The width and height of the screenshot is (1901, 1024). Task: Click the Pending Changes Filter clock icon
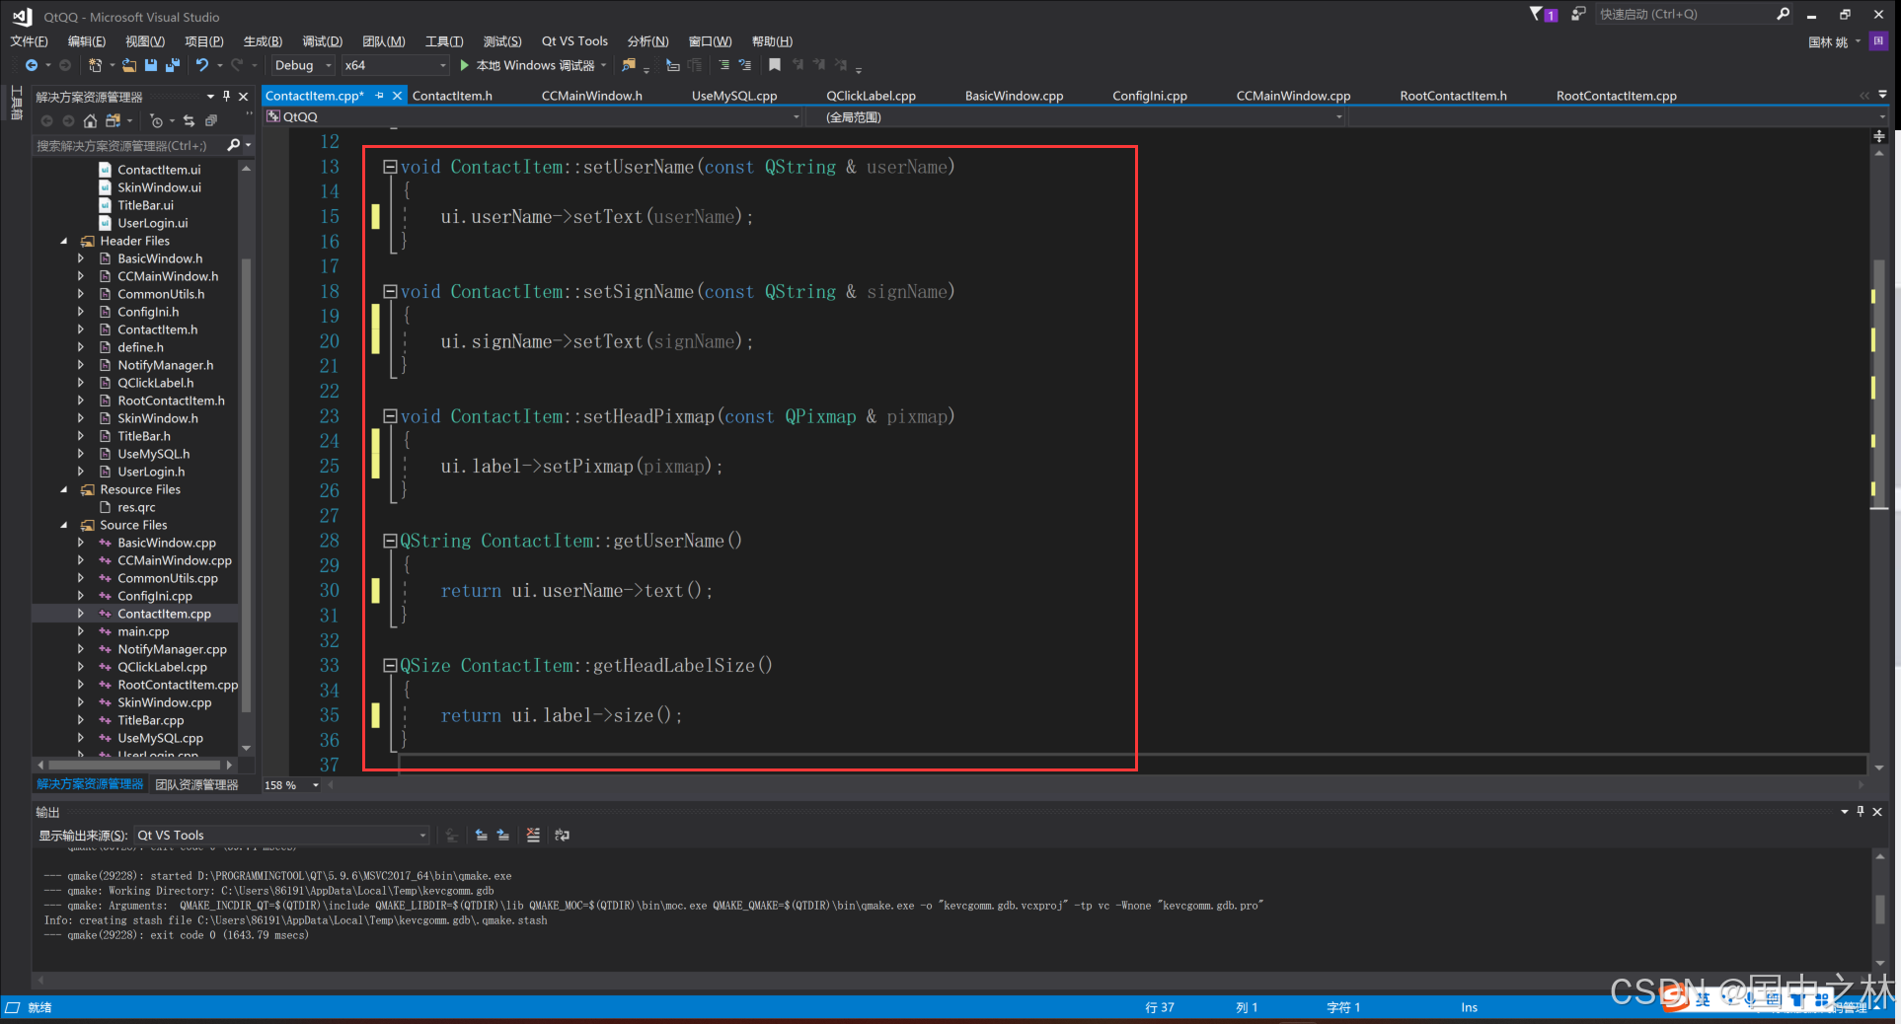click(156, 120)
